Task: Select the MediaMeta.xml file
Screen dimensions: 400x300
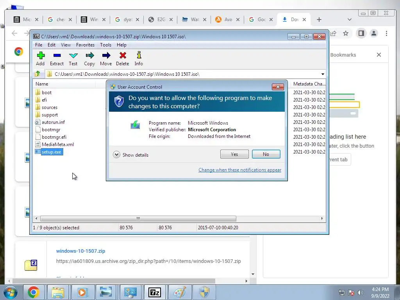Action: (58, 145)
